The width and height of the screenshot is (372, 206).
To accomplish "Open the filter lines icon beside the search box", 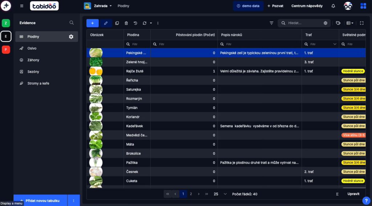I will 271,23.
